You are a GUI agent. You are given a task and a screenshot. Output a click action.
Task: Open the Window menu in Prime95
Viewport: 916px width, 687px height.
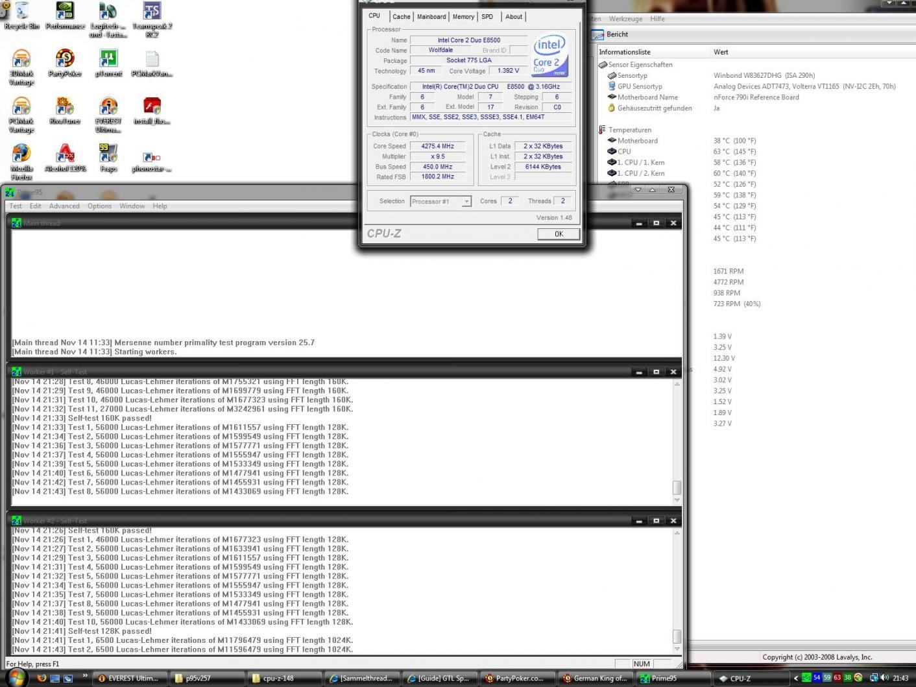pyautogui.click(x=132, y=206)
